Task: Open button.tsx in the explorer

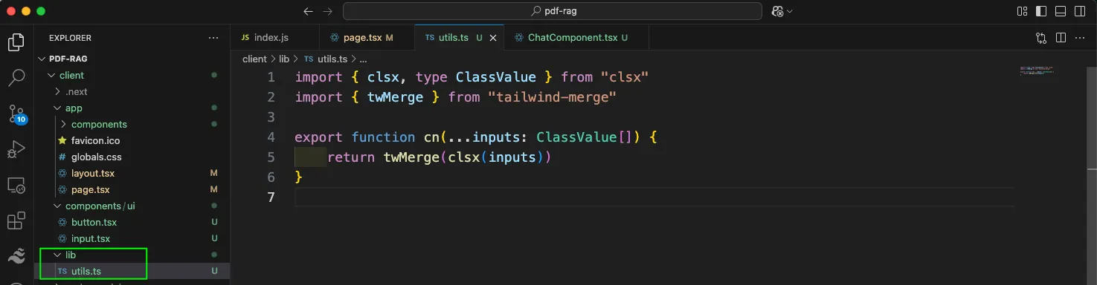Action: (x=132, y=222)
